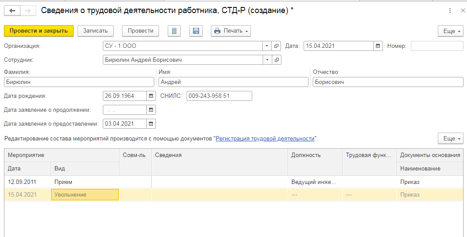The height and width of the screenshot is (237, 467).
Task: Open calendar for birth date field
Action: (x=151, y=96)
